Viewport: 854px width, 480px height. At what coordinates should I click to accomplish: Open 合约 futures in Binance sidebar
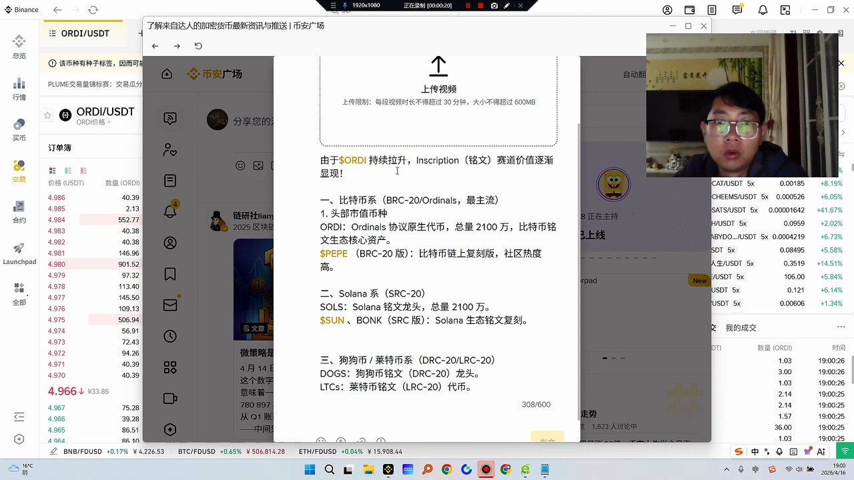coord(19,212)
